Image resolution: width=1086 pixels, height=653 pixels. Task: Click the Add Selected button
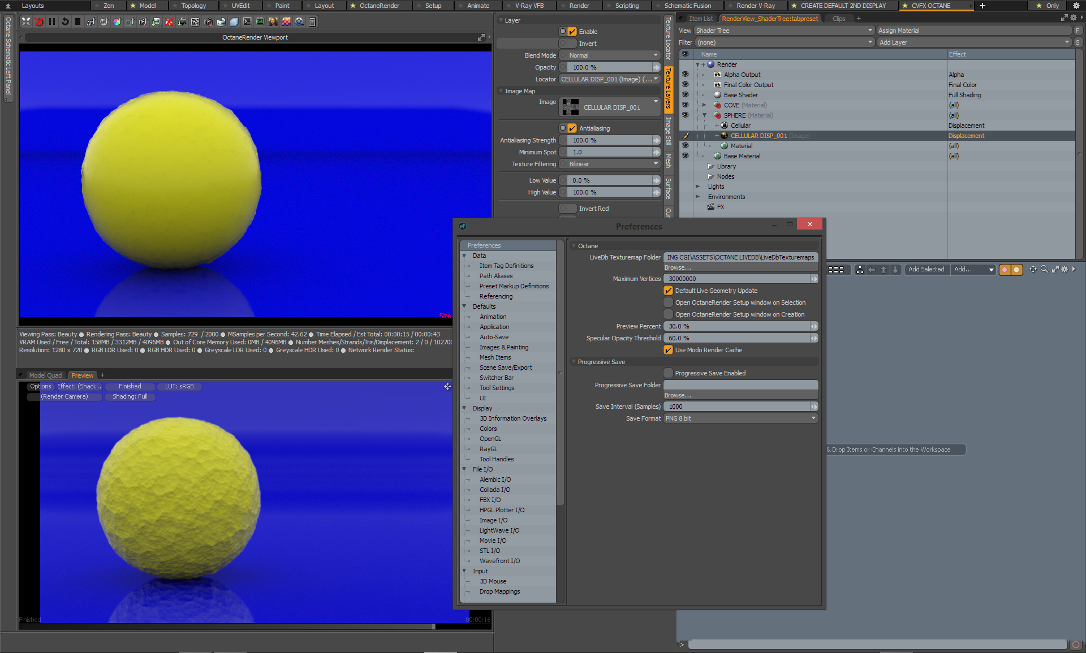click(926, 269)
